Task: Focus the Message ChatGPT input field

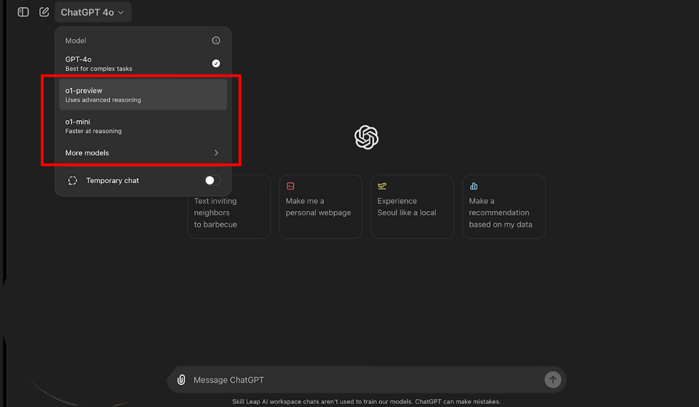Action: [366, 380]
